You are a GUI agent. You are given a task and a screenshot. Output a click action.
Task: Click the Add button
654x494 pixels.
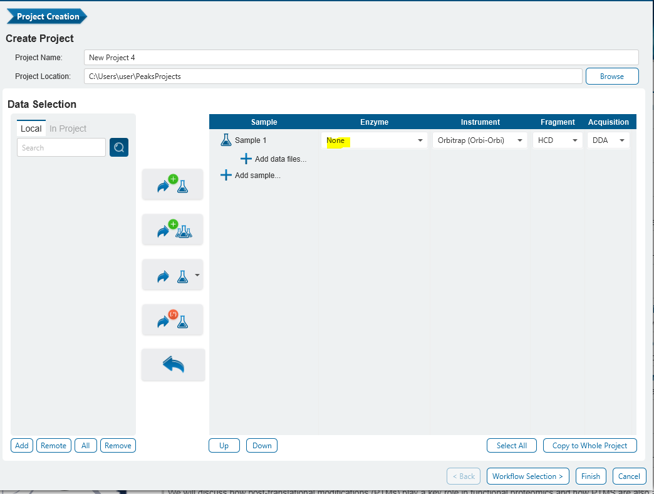(22, 446)
